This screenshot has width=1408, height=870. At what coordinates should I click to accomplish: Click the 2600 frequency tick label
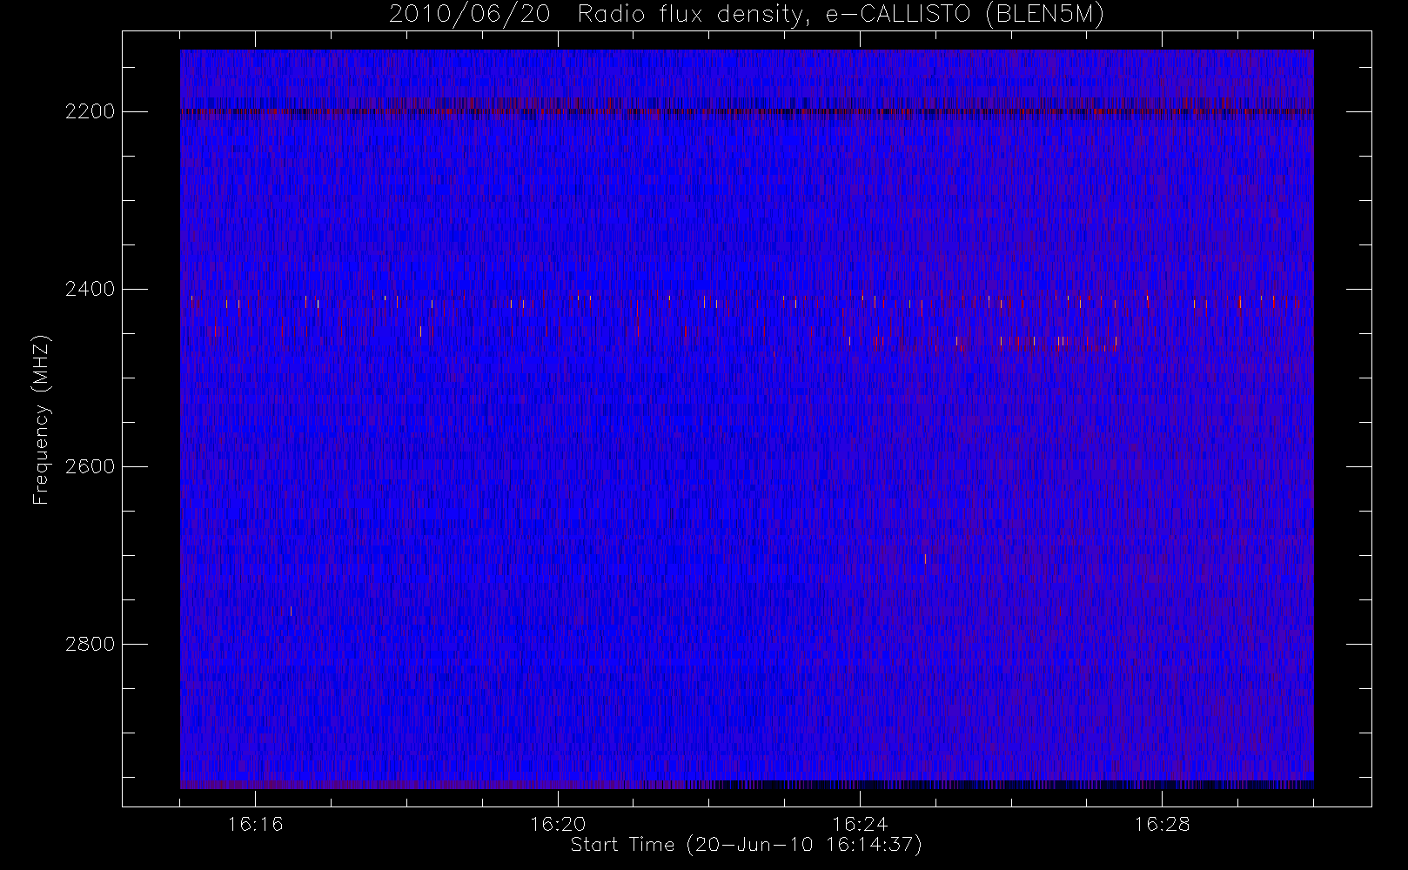[91, 467]
